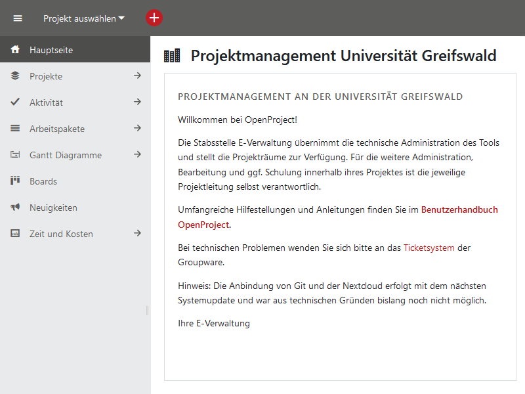The width and height of the screenshot is (525, 394).
Task: Expand the Arbeitspakete submenu arrow
Action: point(137,128)
